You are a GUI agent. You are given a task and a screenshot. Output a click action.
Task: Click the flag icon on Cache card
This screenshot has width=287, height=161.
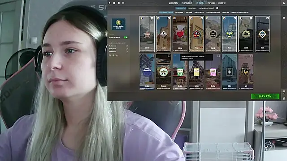coord(142,18)
